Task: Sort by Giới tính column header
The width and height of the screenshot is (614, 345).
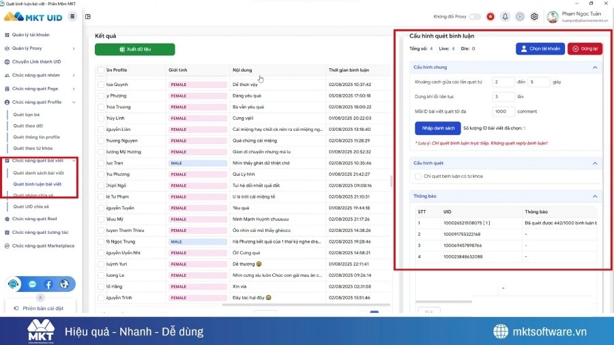Action: pyautogui.click(x=178, y=70)
